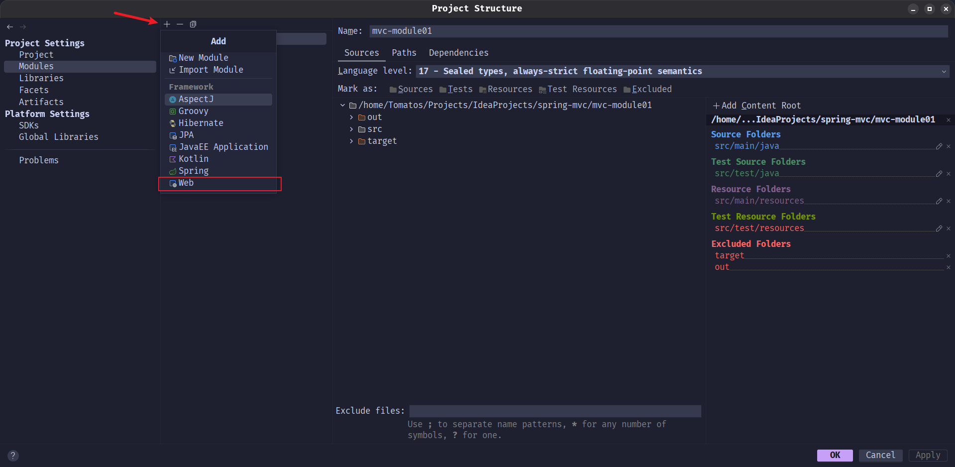Select Web from the Add framework menu
955x467 pixels.
186,183
